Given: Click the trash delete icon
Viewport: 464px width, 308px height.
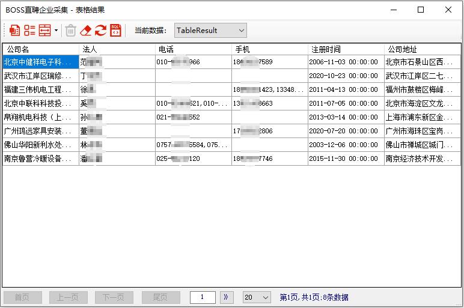Looking at the screenshot, I should point(70,30).
